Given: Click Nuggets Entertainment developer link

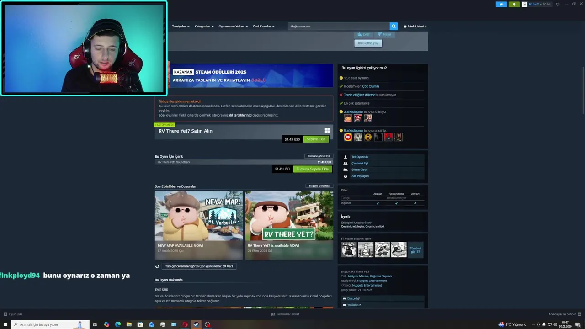Looking at the screenshot, I should [x=372, y=281].
